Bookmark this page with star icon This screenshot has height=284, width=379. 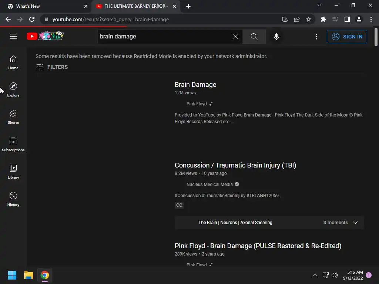(x=308, y=19)
